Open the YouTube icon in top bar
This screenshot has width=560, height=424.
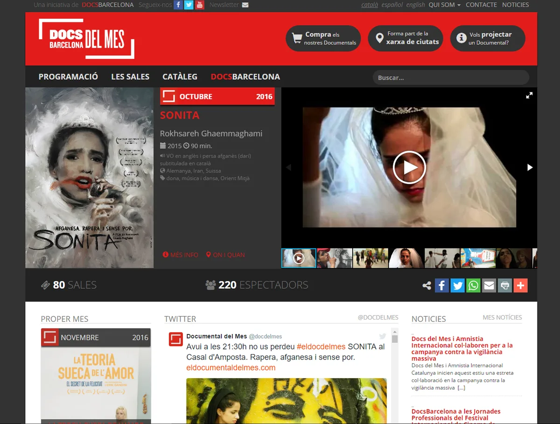pos(200,5)
